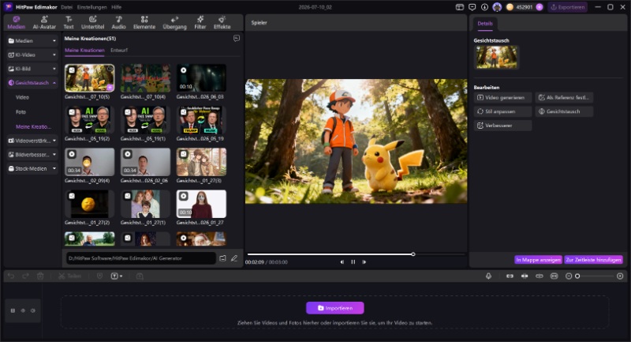The height and width of the screenshot is (342, 631).
Task: Open the AI-Avatar tool
Action: pos(44,23)
